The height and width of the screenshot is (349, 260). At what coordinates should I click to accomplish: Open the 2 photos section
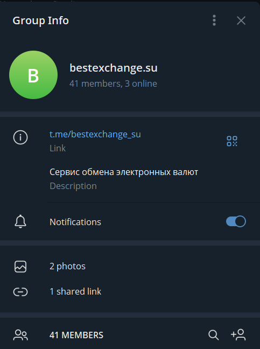pyautogui.click(x=130, y=267)
